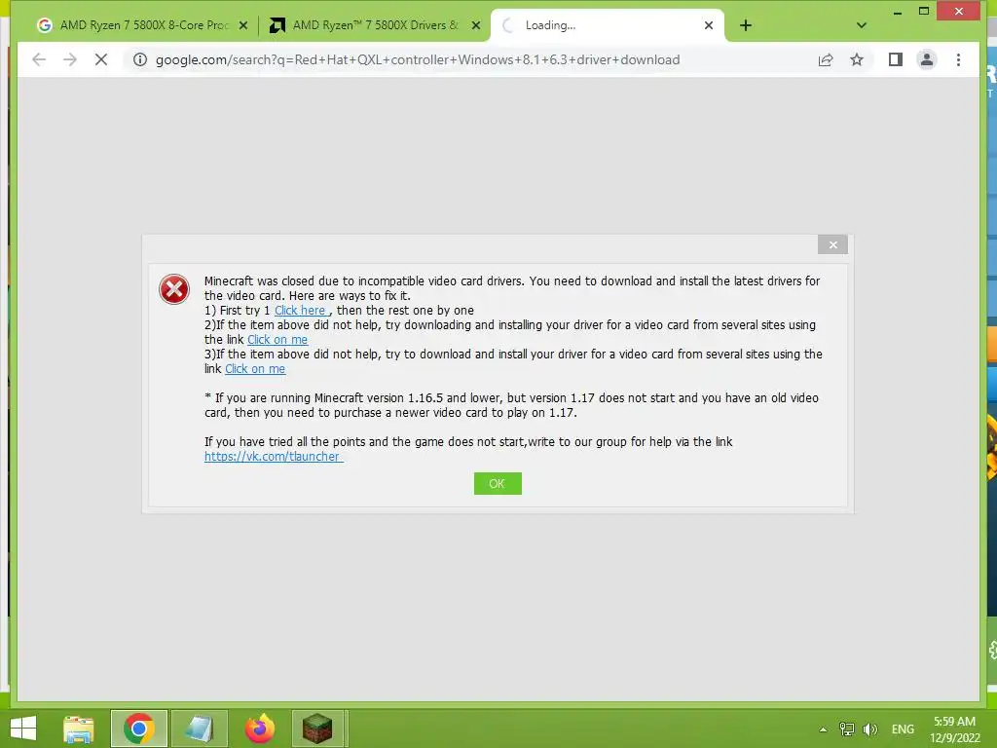Open the tab search dropdown arrow
This screenshot has height=748, width=997.
[862, 25]
